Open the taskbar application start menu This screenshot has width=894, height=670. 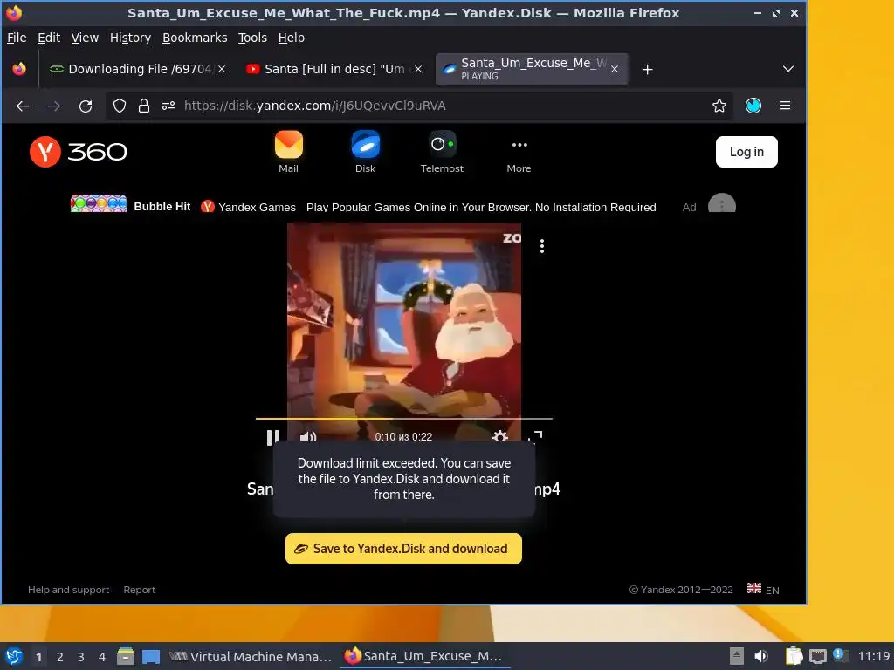click(14, 656)
